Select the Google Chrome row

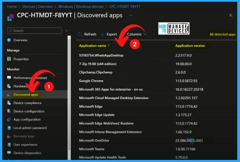tap(156, 81)
